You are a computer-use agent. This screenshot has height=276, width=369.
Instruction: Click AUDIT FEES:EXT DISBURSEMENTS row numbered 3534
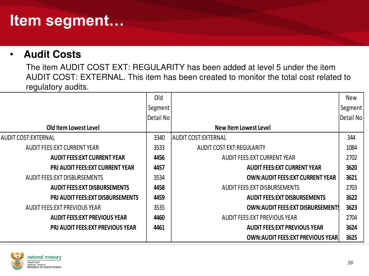(x=64, y=178)
